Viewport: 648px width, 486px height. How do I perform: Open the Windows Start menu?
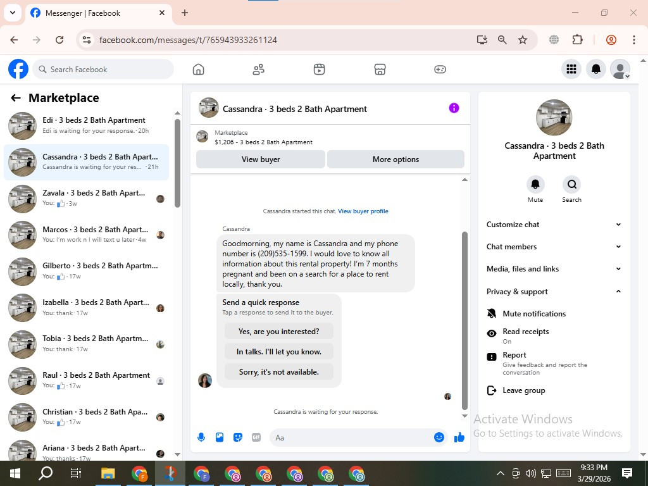coord(15,473)
